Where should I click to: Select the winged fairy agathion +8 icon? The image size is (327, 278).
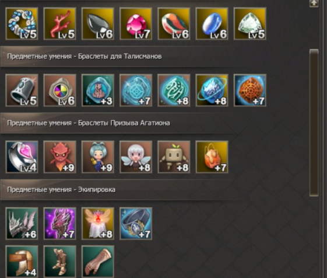coord(136,157)
